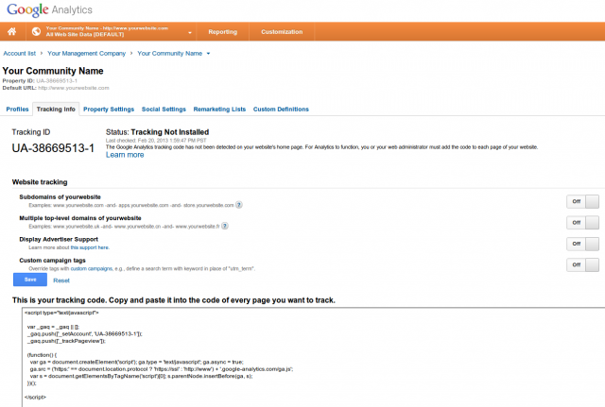Screen dimensions: 605x407
Task: Click the Google Analytics logo
Action: pos(50,9)
